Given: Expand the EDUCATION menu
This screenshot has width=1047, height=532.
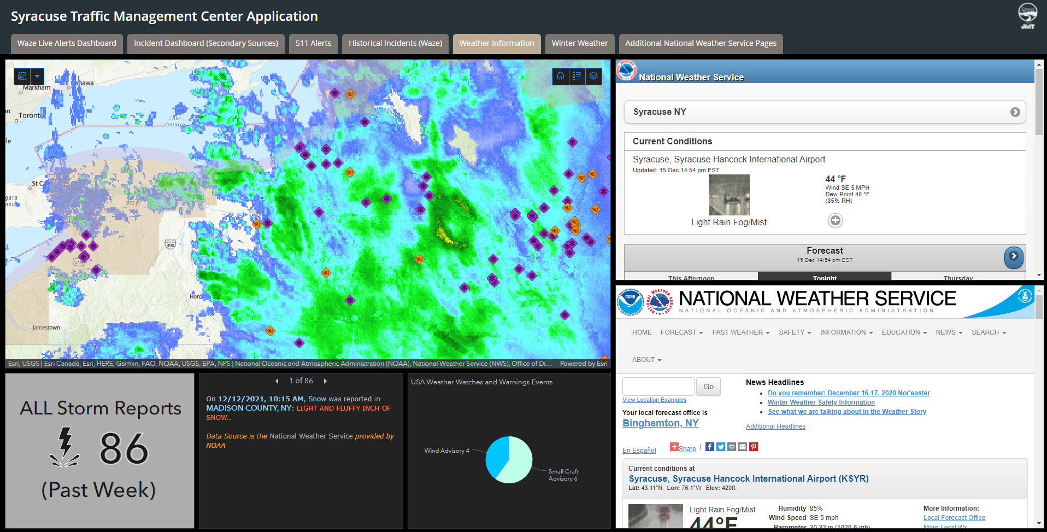Looking at the screenshot, I should pos(904,332).
